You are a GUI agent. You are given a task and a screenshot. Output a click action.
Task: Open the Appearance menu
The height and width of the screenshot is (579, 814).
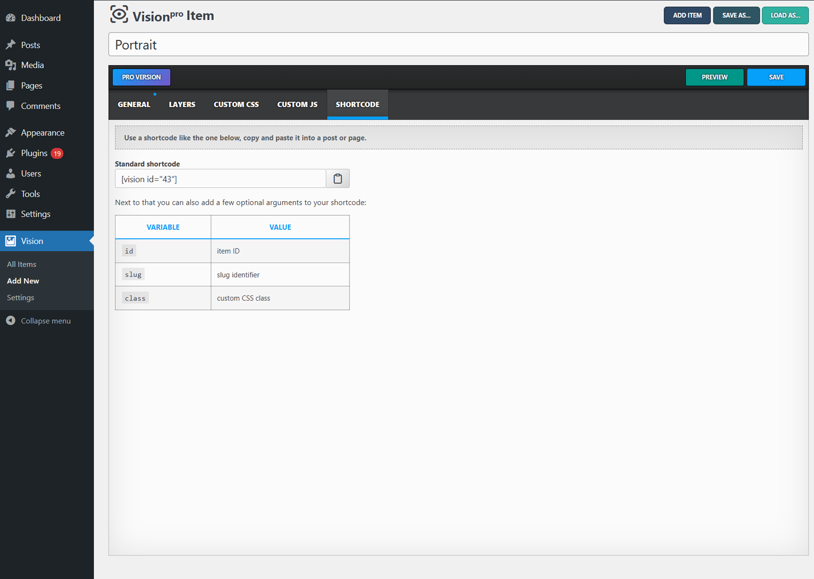click(47, 133)
